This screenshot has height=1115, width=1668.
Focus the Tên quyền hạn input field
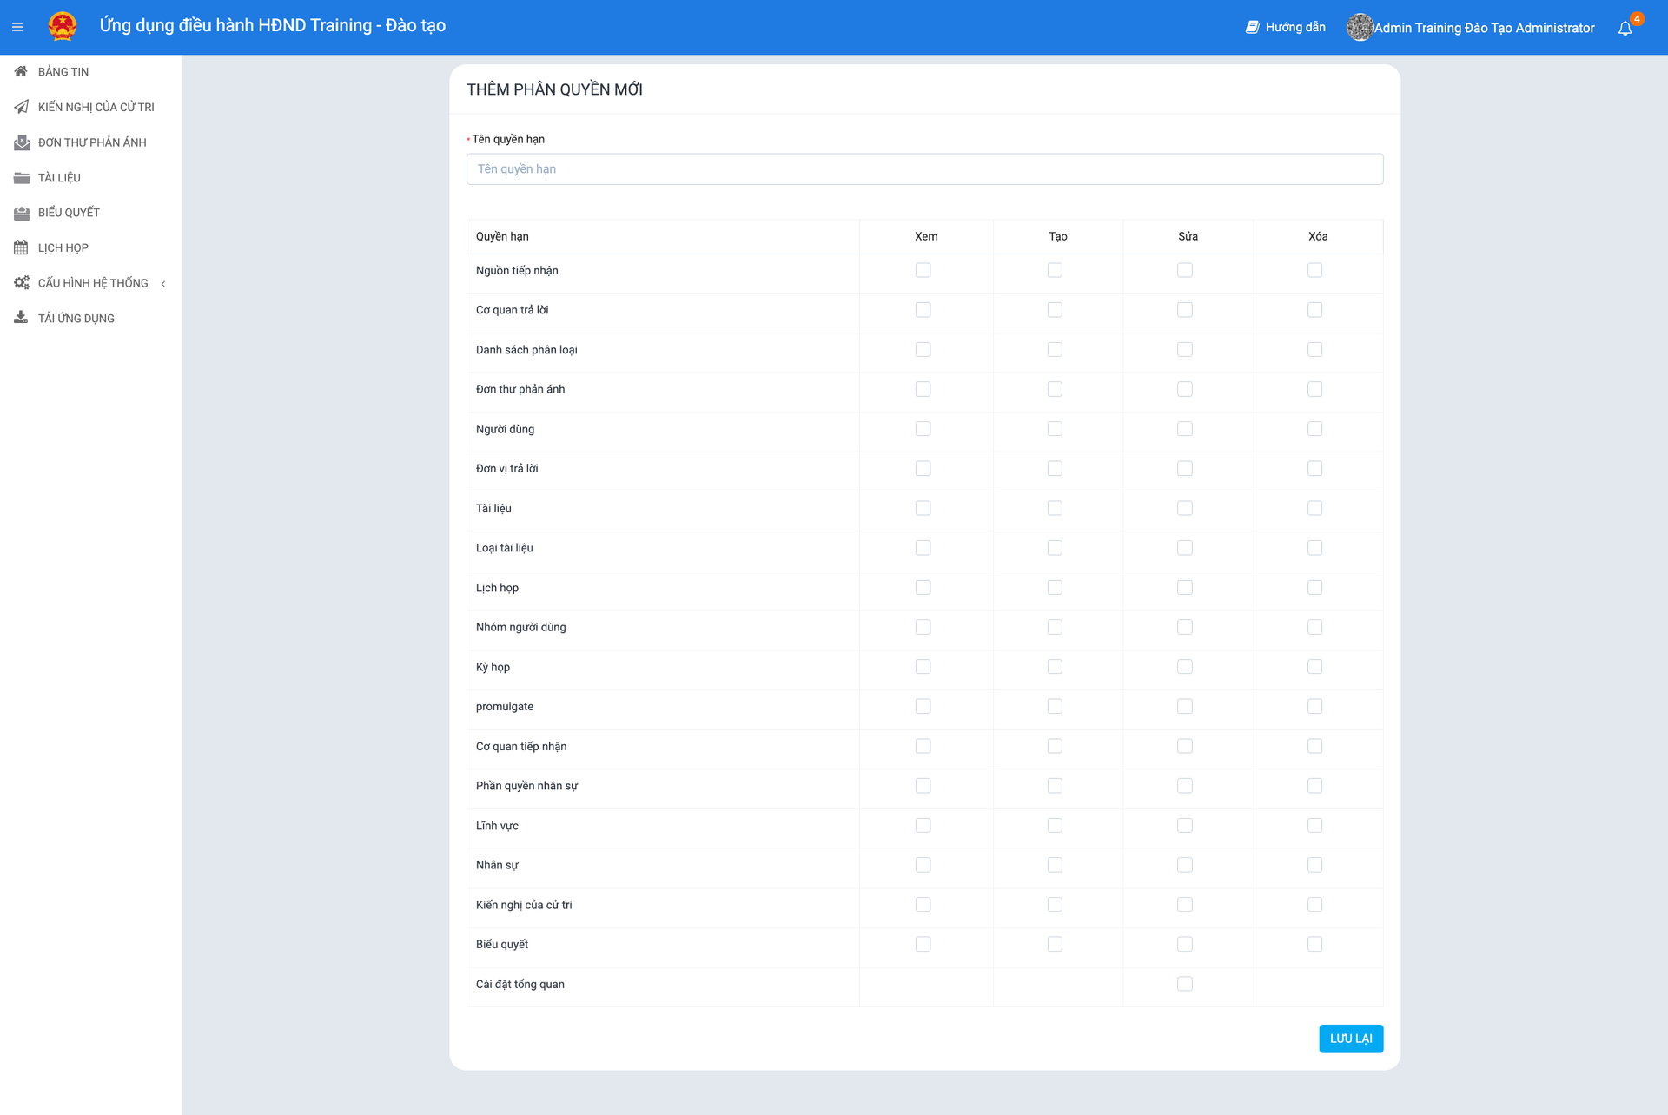pos(924,169)
